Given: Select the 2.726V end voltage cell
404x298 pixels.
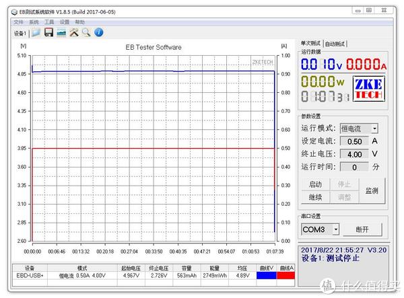Looking at the screenshot, I should (159, 276).
